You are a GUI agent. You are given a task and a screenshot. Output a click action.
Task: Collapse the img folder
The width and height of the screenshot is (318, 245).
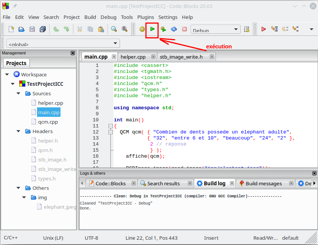pos(24,197)
